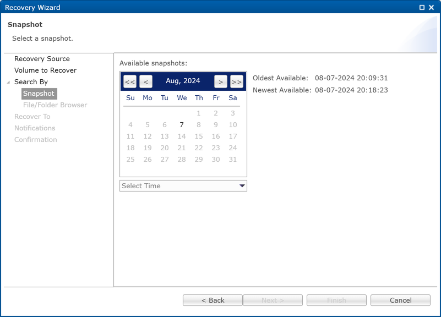Select August 16 in the calendar
This screenshot has height=317, width=441.
point(216,136)
